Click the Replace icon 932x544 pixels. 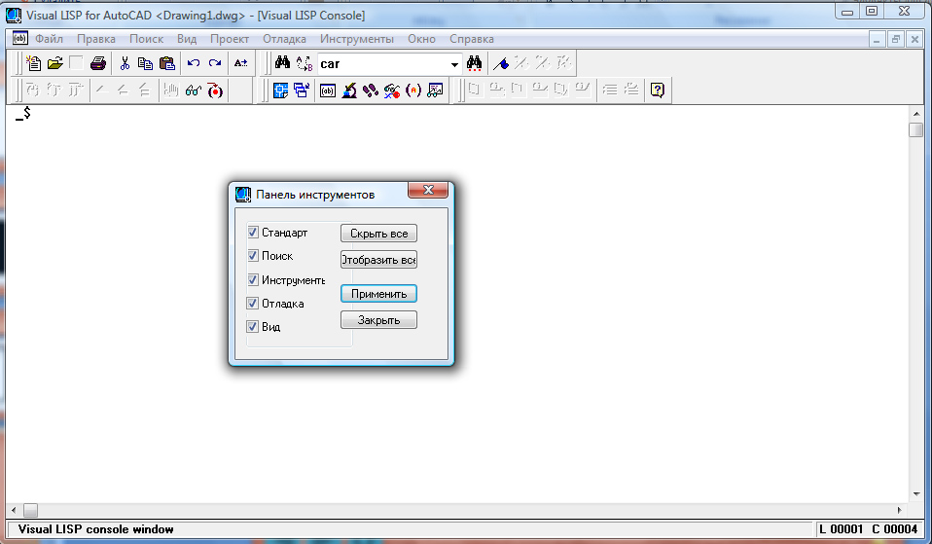[305, 63]
